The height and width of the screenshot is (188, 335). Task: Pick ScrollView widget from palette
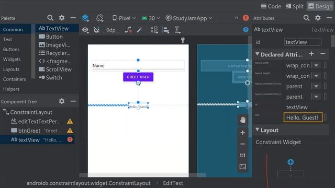55,69
